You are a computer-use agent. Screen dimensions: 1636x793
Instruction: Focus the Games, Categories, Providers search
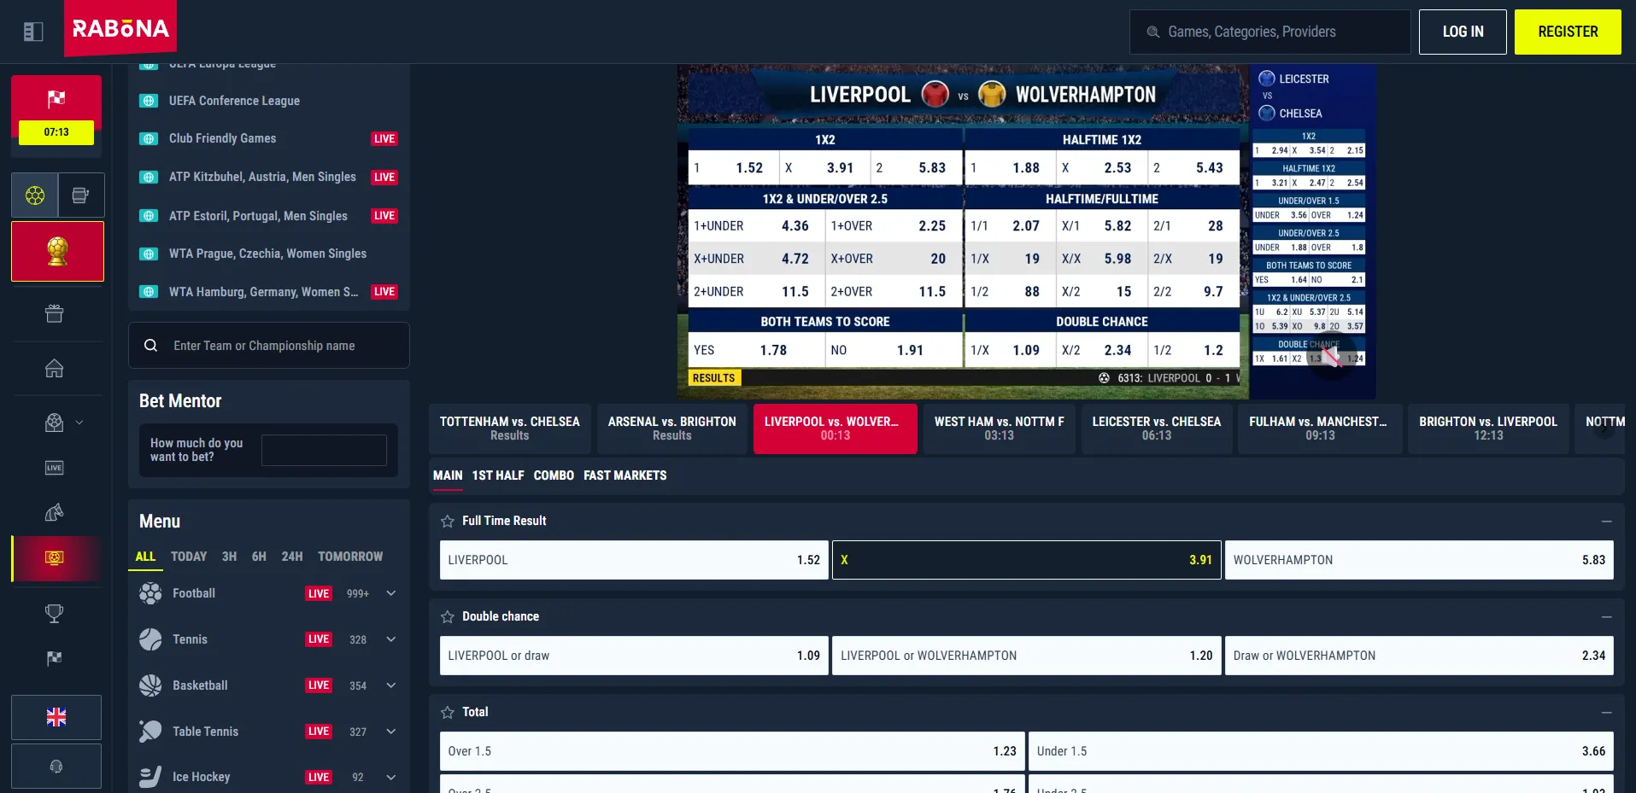click(x=1270, y=32)
